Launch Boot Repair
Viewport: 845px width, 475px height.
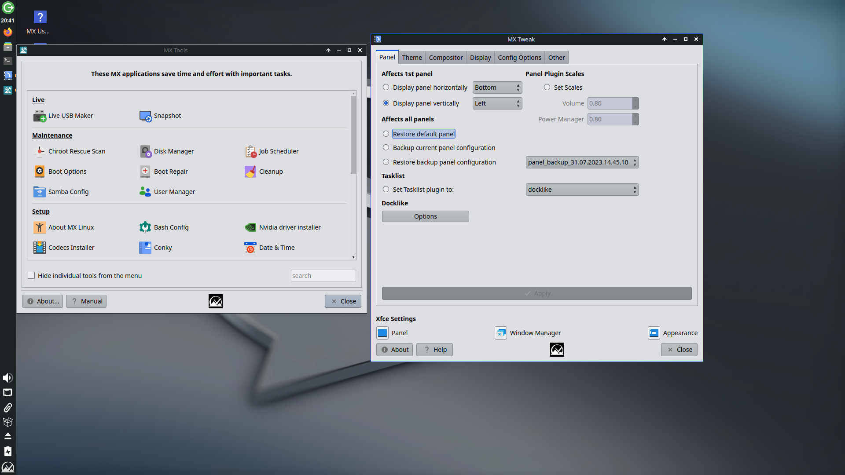(164, 172)
